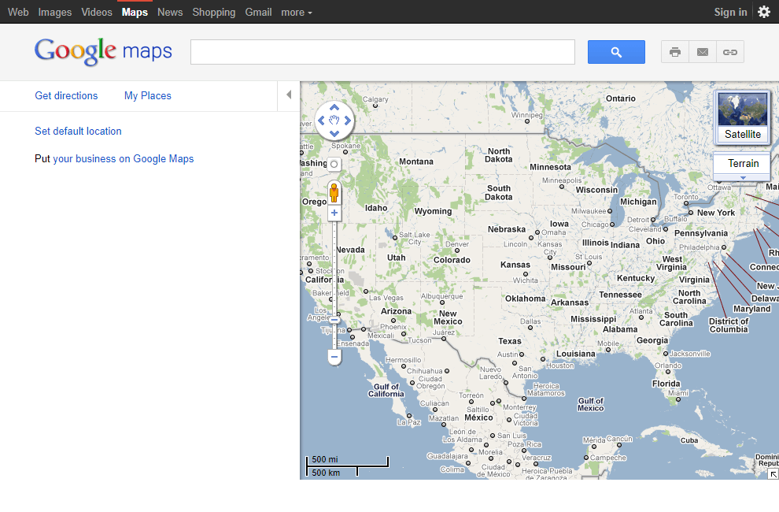Expand layer options below Terrain
This screenshot has width=779, height=512.
click(743, 178)
